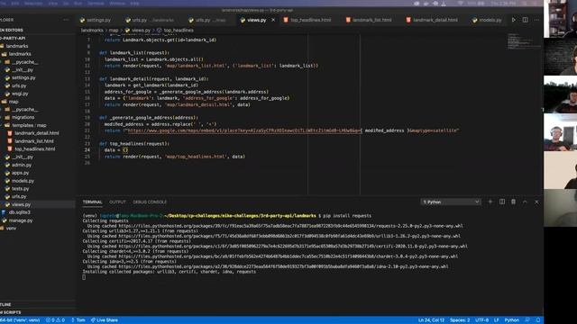Click the views.py breadcrumb segment

(141, 30)
